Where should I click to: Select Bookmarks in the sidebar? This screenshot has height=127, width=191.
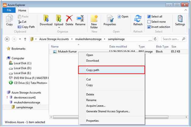point(16,49)
